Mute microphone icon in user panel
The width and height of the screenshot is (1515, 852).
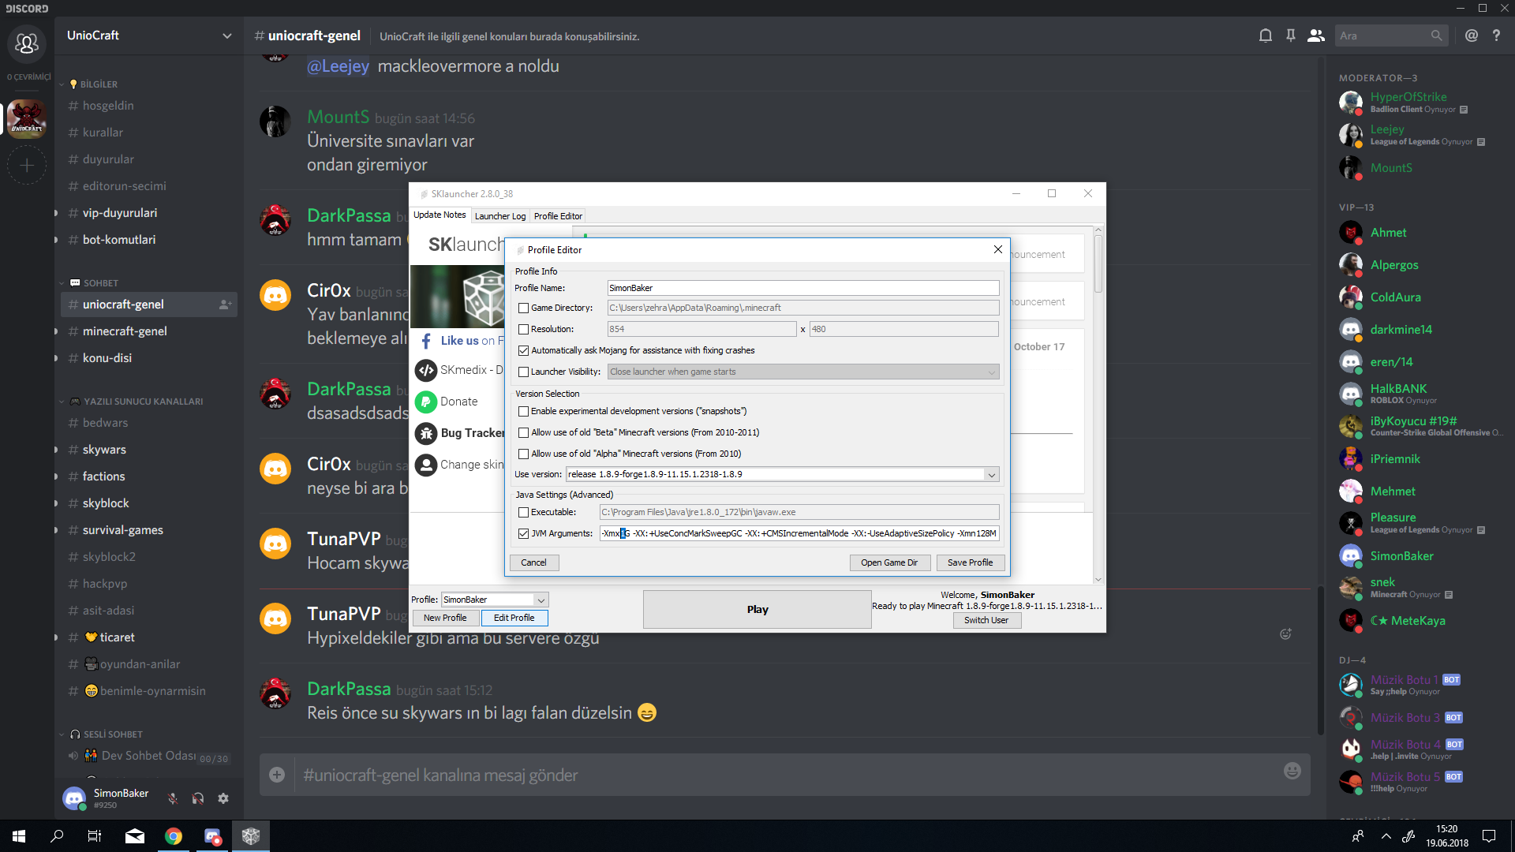pos(173,798)
